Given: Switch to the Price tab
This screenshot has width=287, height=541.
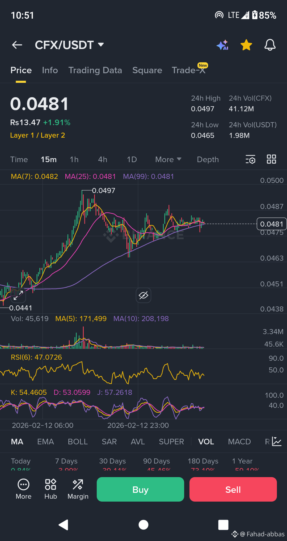Looking at the screenshot, I should coord(21,70).
